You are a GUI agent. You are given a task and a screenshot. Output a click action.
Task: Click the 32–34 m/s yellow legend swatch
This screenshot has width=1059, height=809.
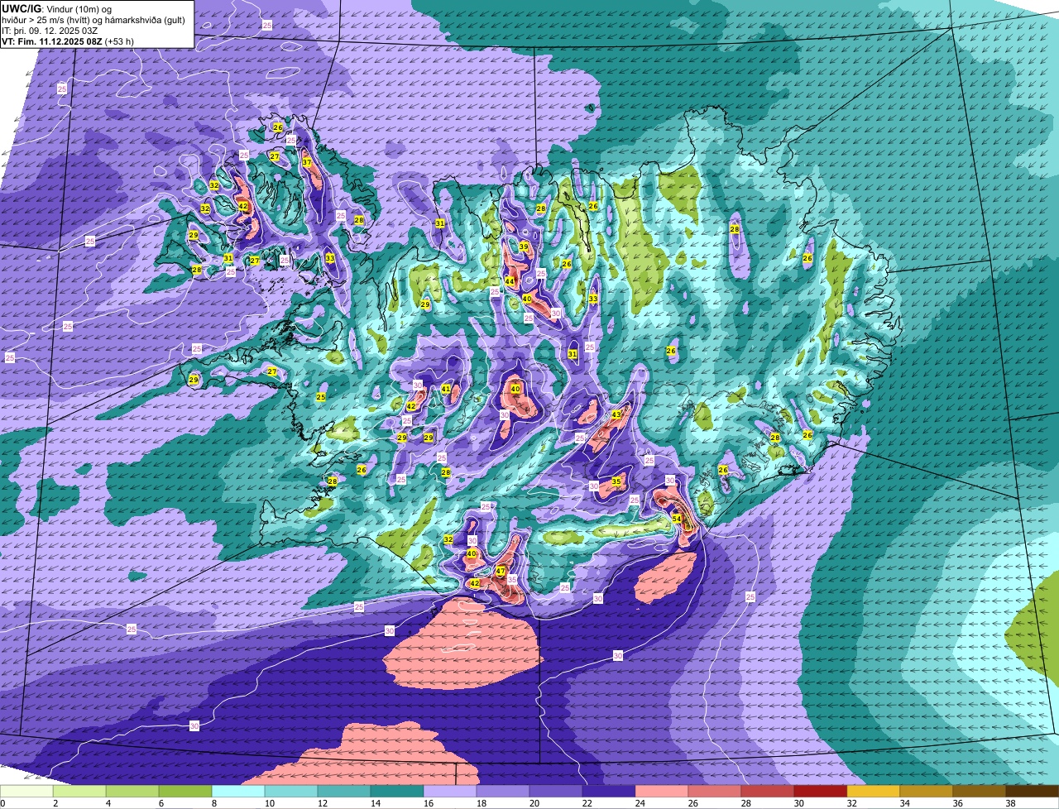(875, 791)
